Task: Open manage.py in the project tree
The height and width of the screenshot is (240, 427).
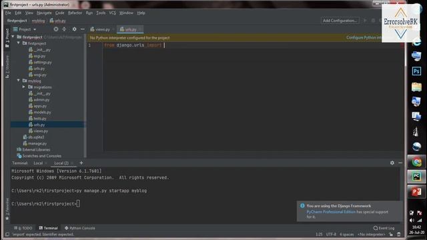Action: coord(37,143)
